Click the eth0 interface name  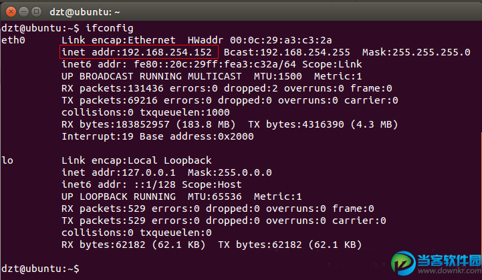[x=13, y=40]
